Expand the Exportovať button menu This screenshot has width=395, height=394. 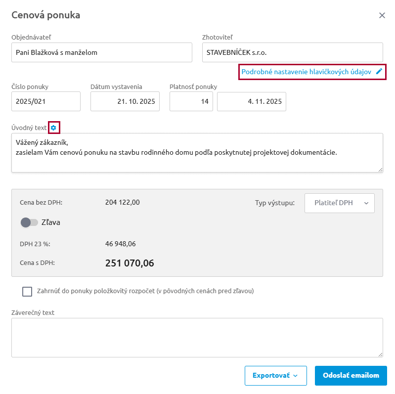tap(275, 376)
